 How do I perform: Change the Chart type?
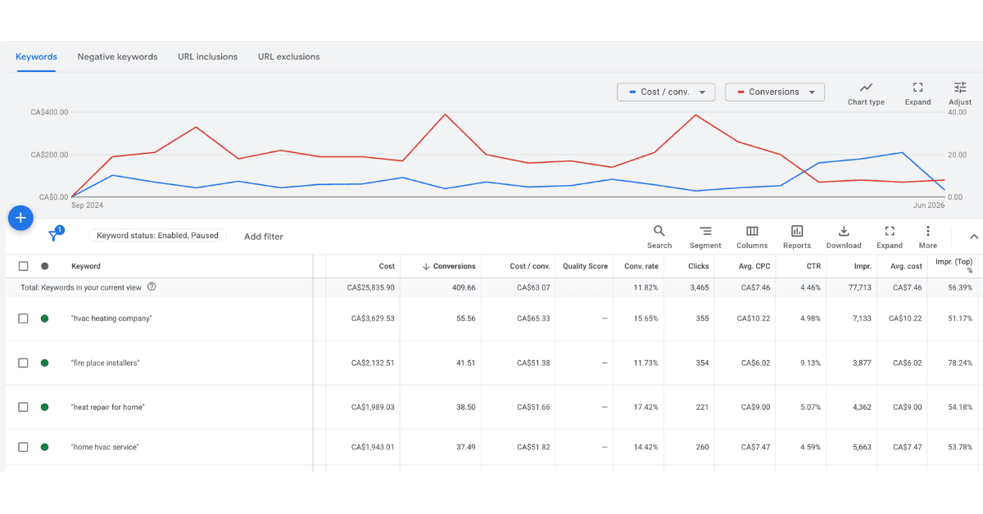pyautogui.click(x=866, y=93)
